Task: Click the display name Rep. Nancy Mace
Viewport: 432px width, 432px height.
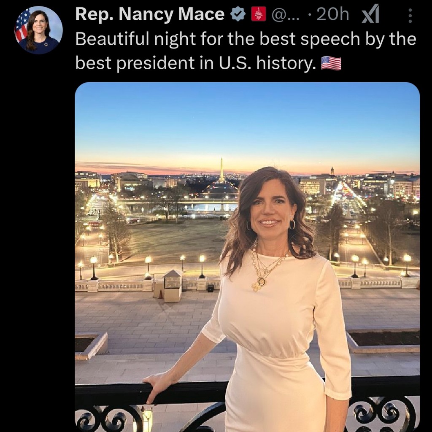Action: [x=150, y=14]
